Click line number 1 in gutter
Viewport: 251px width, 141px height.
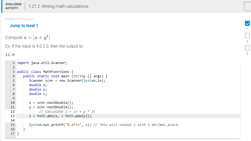[14, 63]
